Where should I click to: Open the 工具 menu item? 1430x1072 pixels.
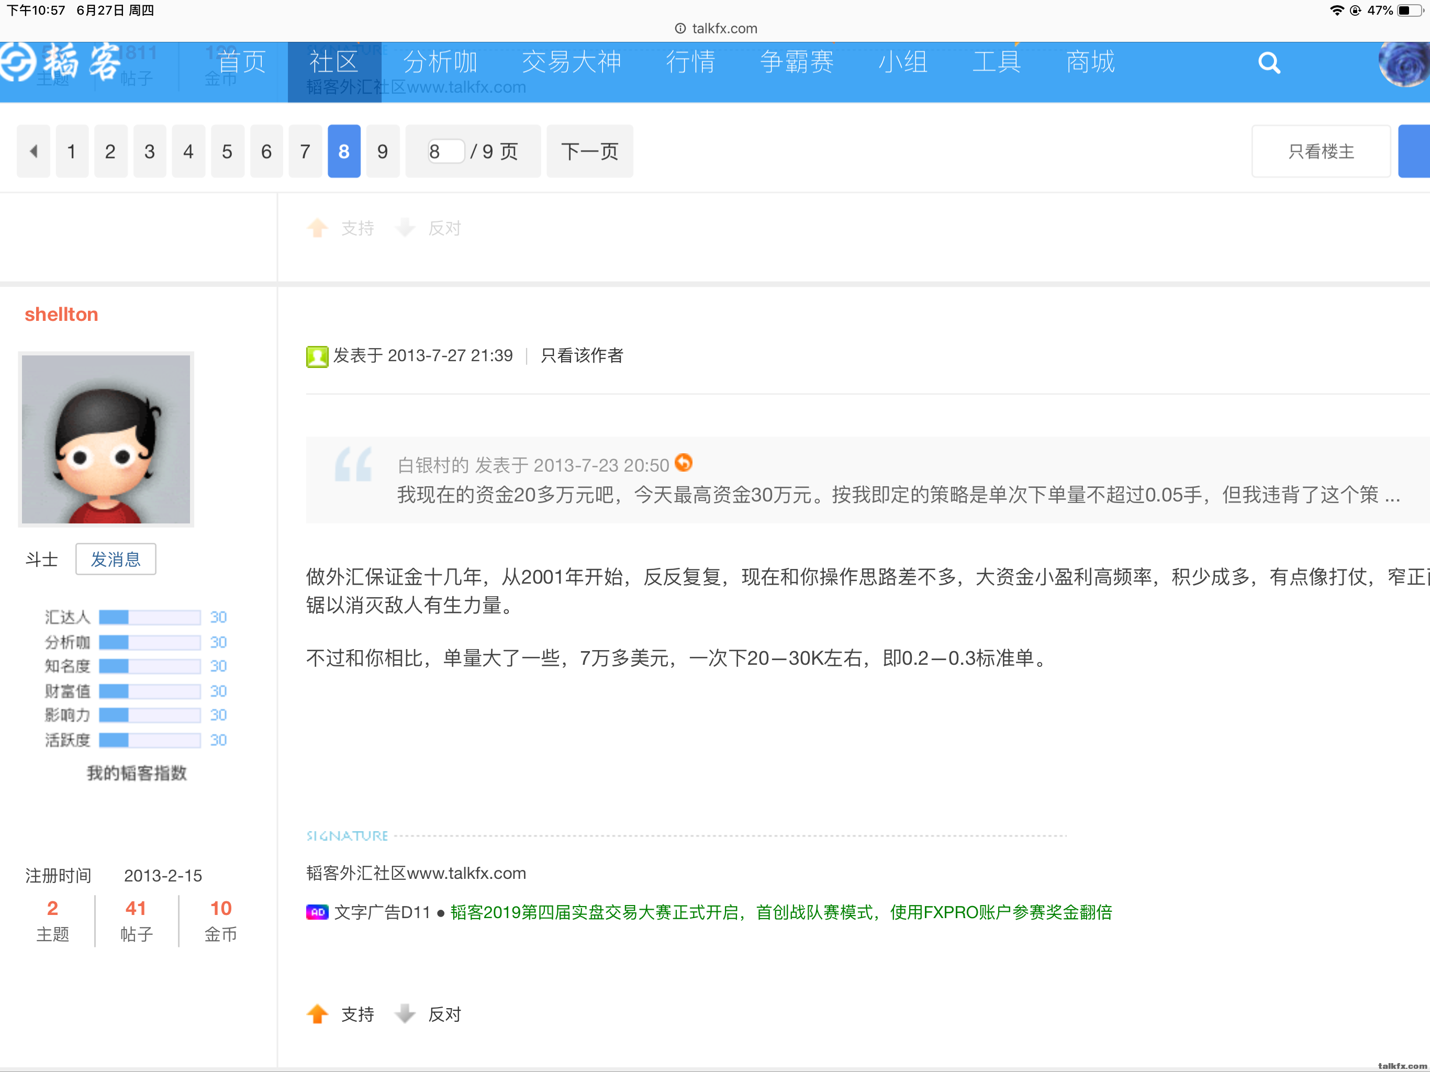click(x=996, y=63)
